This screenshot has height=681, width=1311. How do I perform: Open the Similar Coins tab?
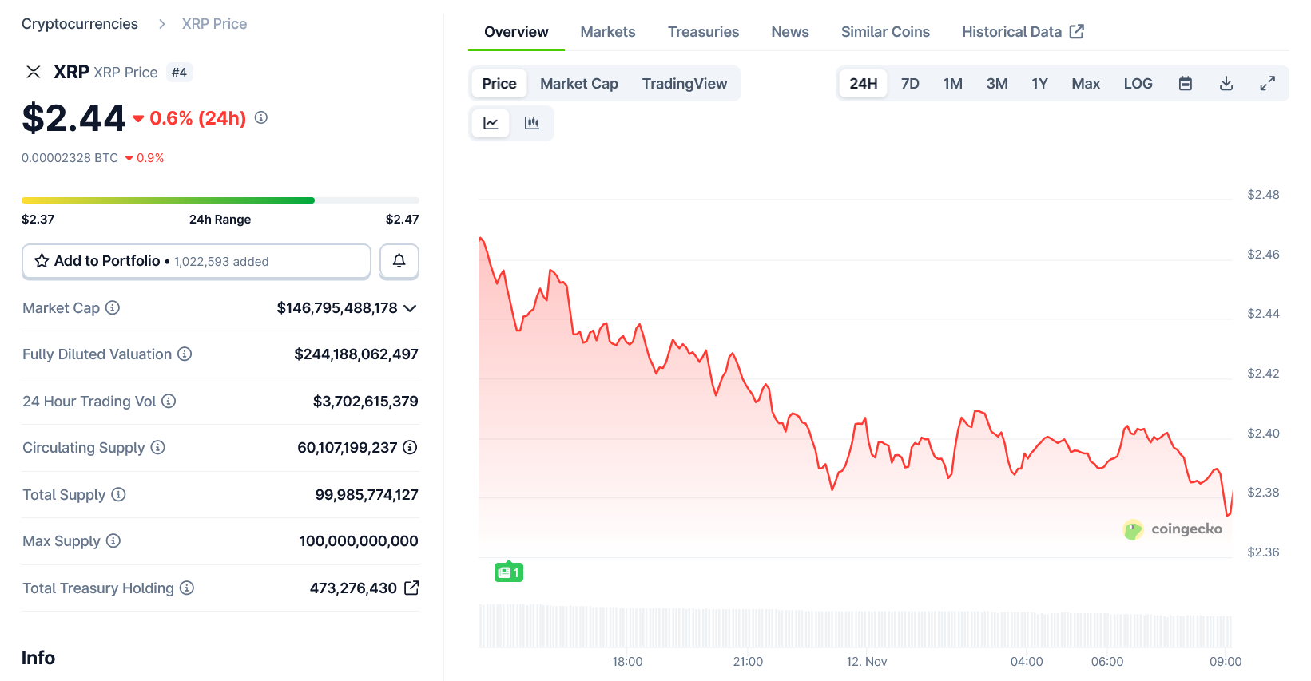[x=885, y=32]
